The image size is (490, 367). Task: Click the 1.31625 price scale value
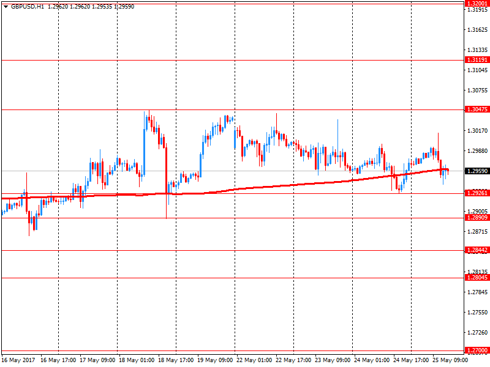tap(477, 30)
